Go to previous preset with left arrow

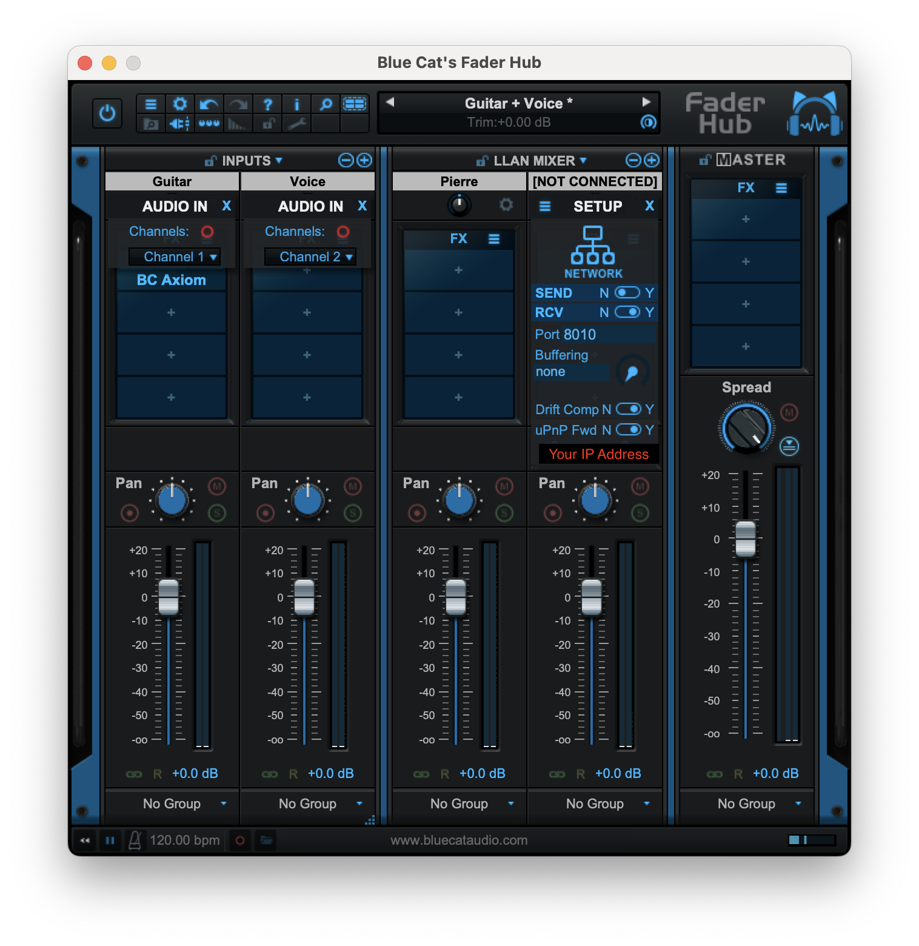pyautogui.click(x=390, y=102)
